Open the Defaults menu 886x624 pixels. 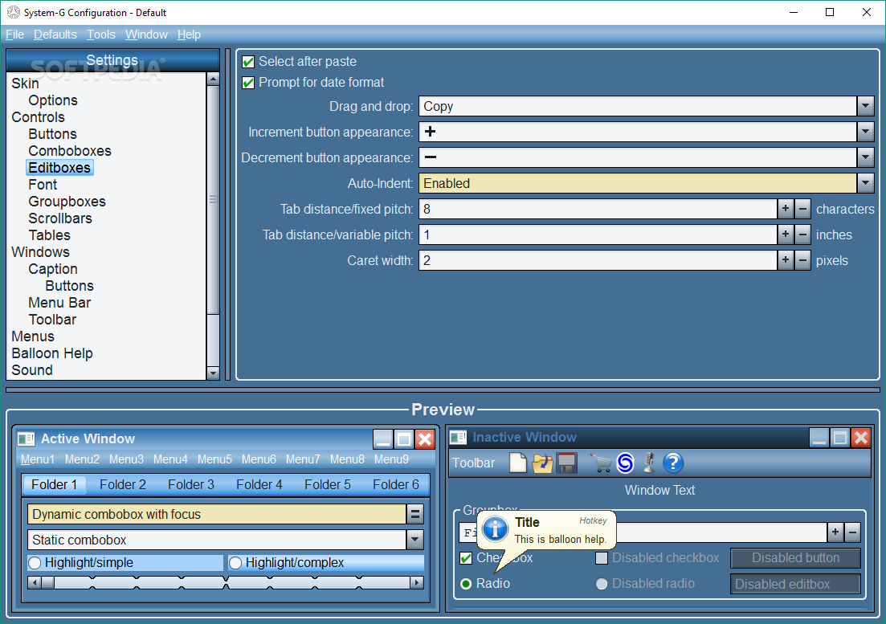click(55, 35)
